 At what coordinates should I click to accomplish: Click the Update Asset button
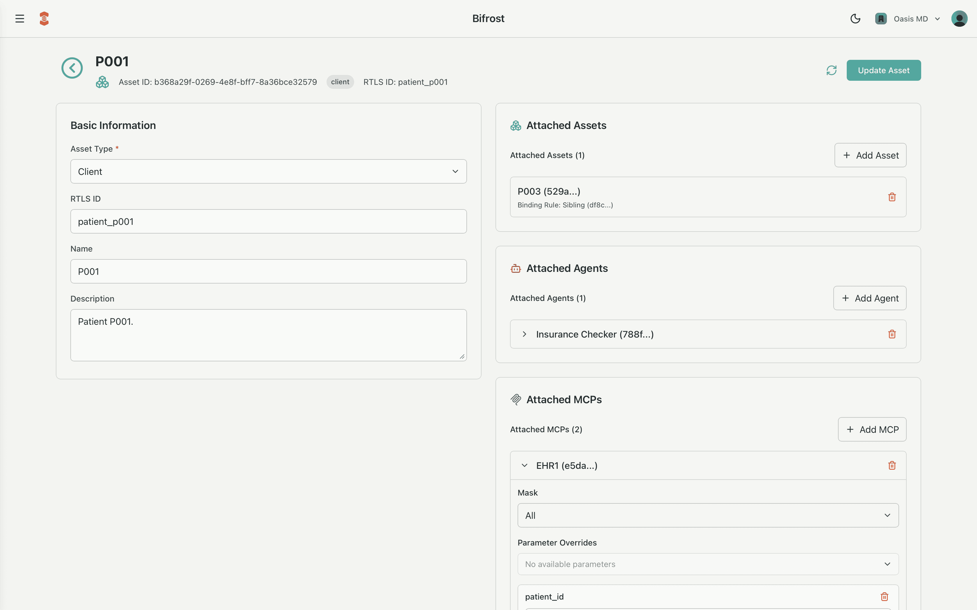(883, 70)
